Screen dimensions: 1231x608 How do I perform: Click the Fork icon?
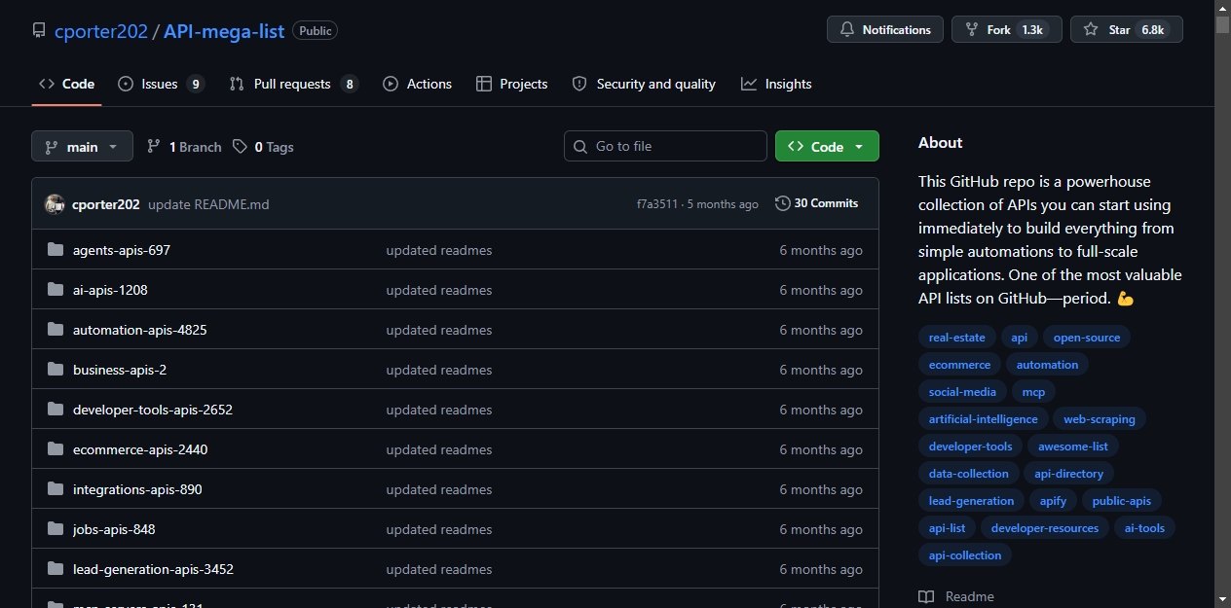[x=971, y=29]
